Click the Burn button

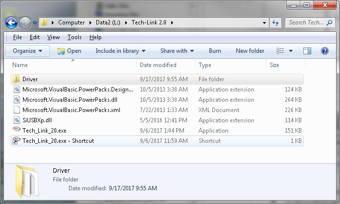(215, 51)
